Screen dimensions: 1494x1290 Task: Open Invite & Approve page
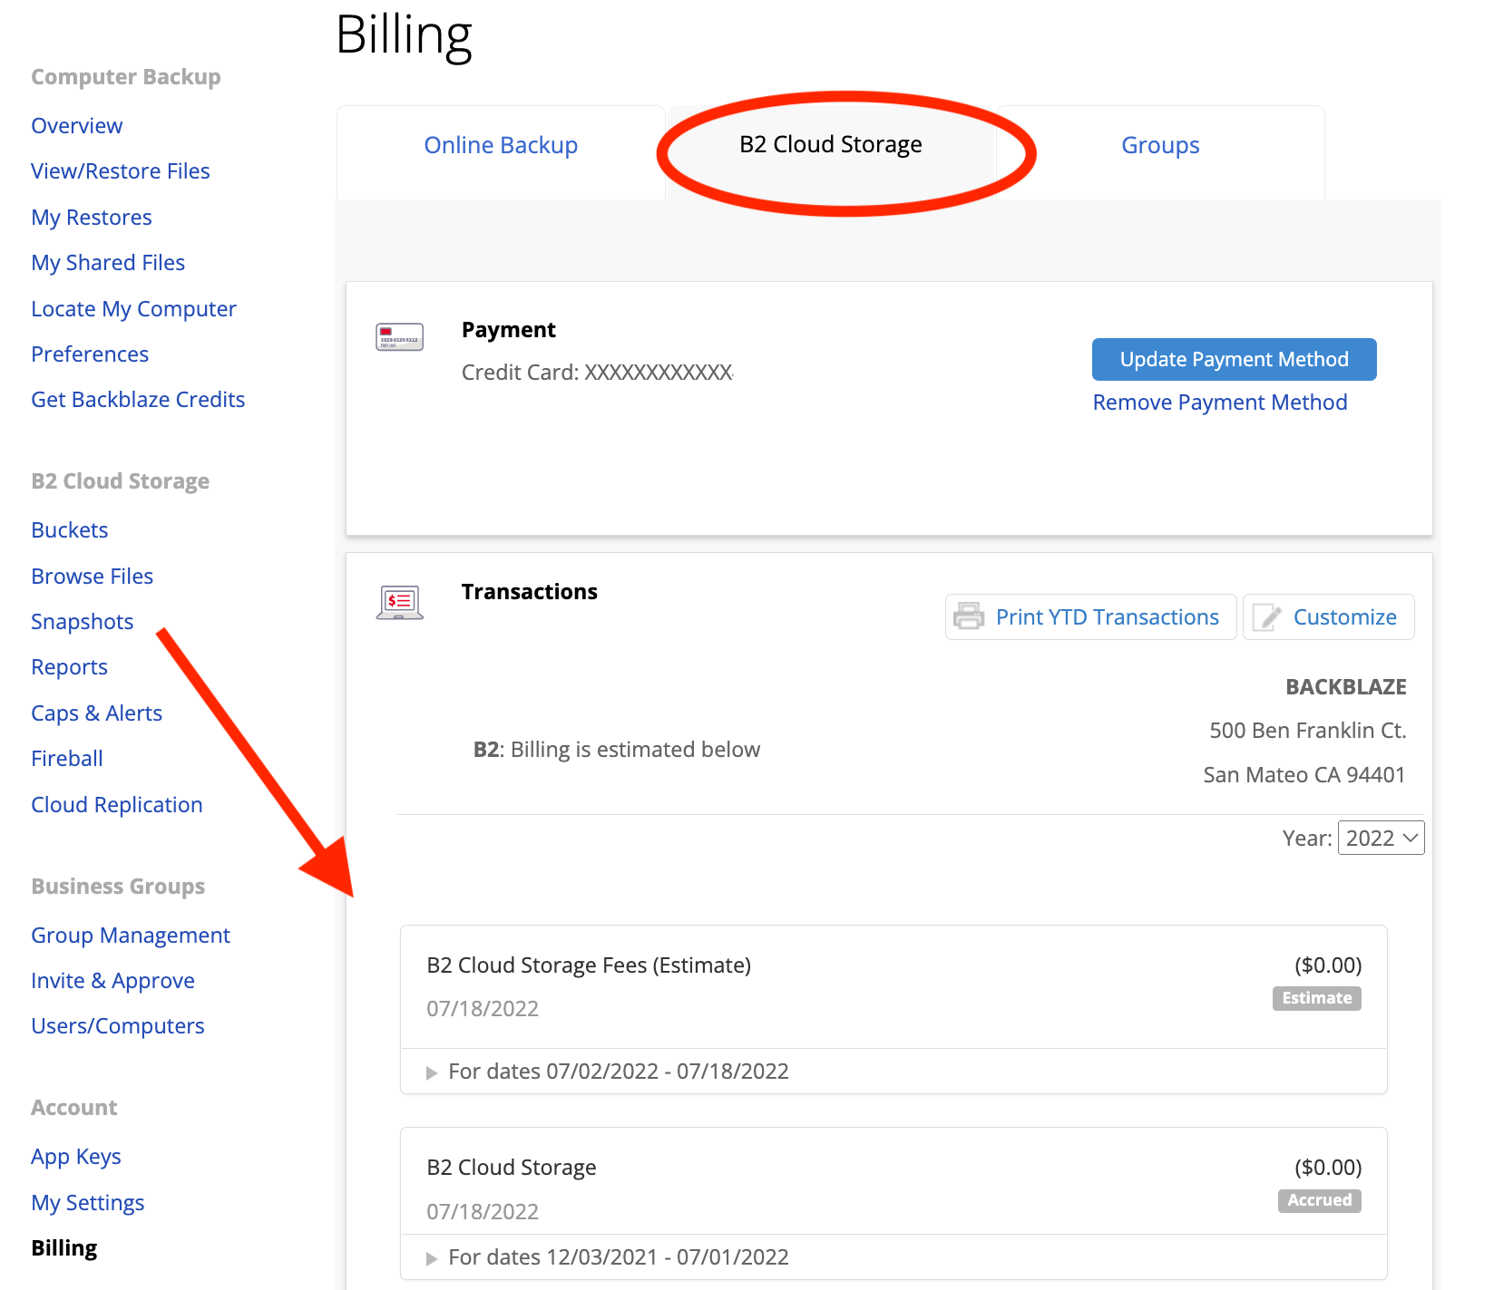coord(113,981)
